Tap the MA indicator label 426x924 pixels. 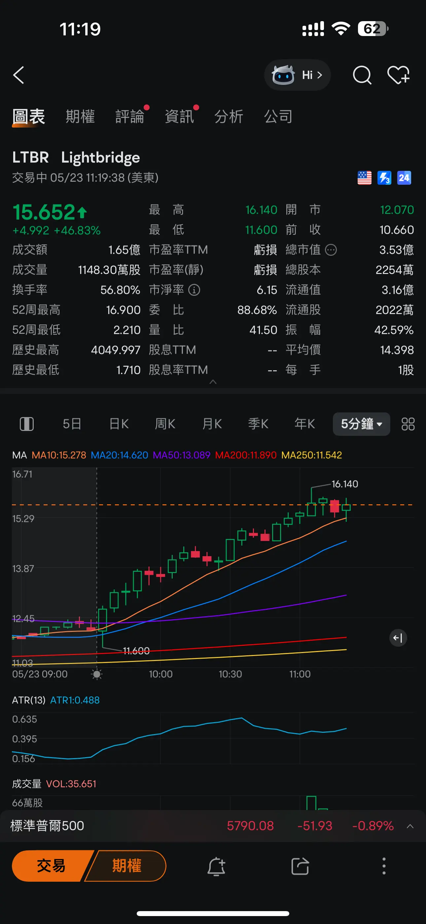20,455
